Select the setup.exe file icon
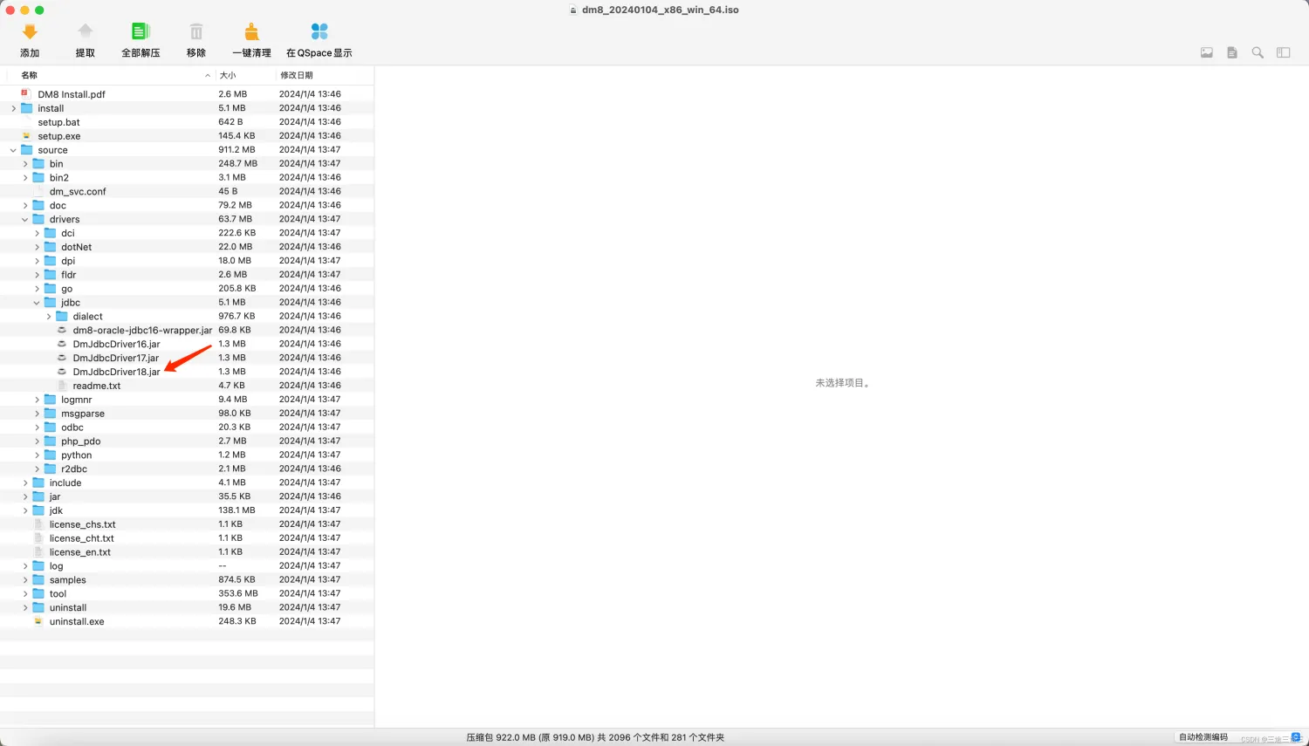 coord(26,136)
